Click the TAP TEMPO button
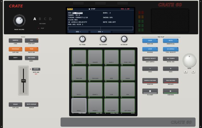202x128 pixels. point(171,59)
